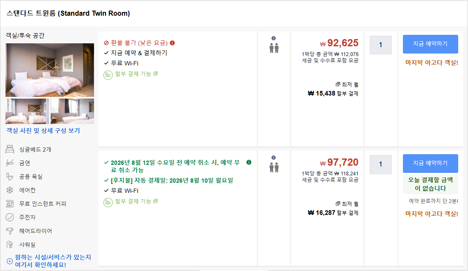
Task: Open the main twin room photo
Action: point(50,70)
